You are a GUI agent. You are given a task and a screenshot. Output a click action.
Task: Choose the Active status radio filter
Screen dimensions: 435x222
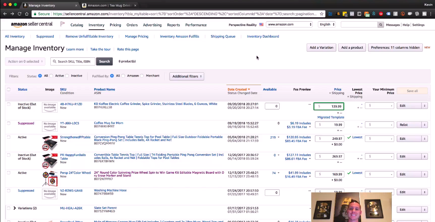point(51,76)
